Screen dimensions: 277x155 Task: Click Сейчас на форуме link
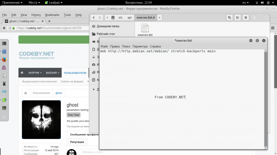pyautogui.click(x=72, y=81)
